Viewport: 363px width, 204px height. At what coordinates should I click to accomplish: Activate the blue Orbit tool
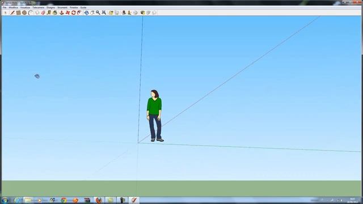point(86,12)
